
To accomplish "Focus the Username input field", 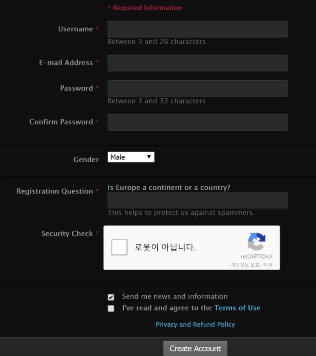I will coord(197,29).
